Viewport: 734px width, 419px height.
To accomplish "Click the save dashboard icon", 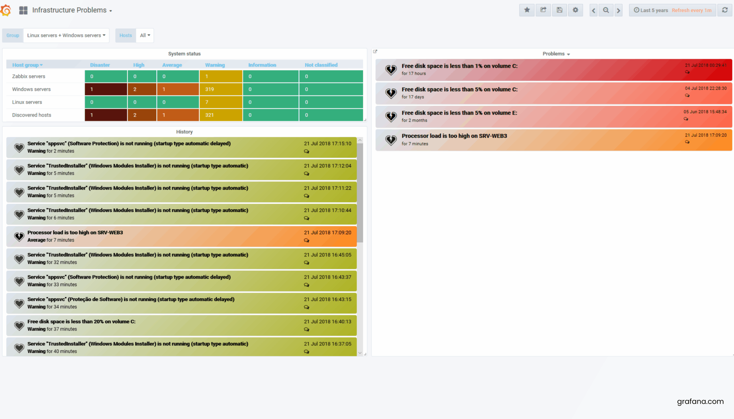I will (559, 10).
